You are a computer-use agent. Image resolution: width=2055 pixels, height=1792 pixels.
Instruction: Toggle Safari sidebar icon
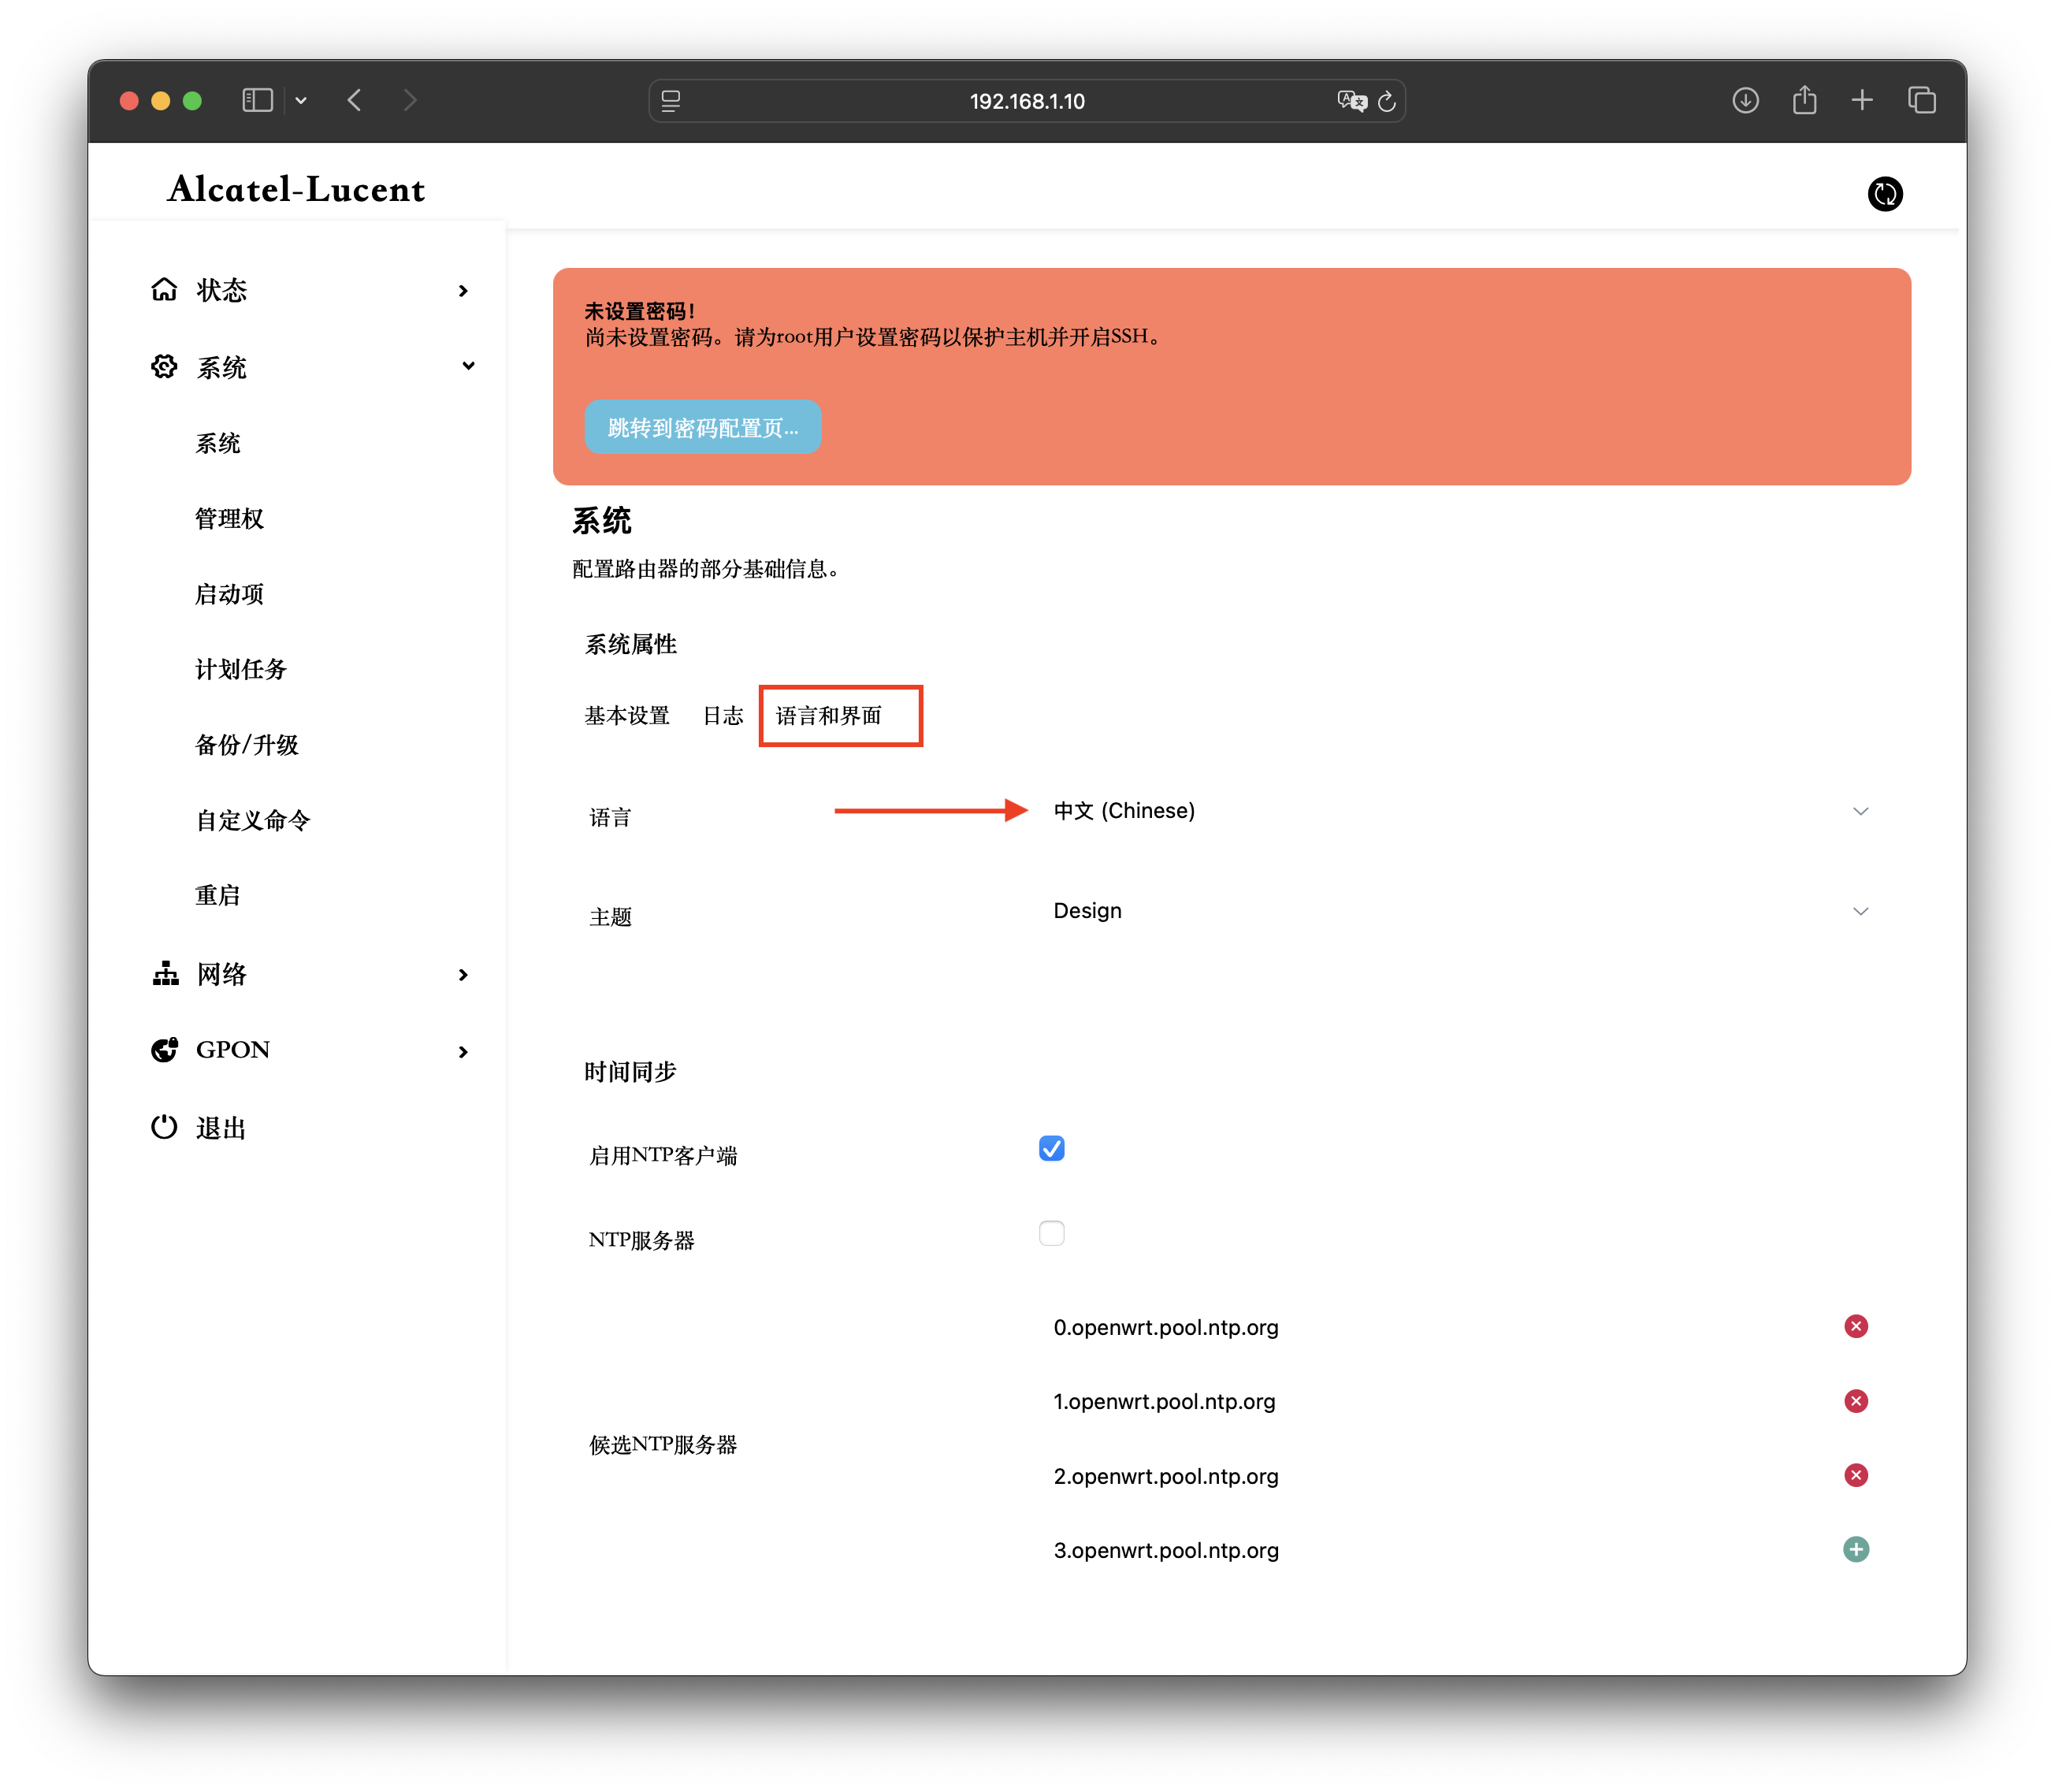tap(257, 101)
